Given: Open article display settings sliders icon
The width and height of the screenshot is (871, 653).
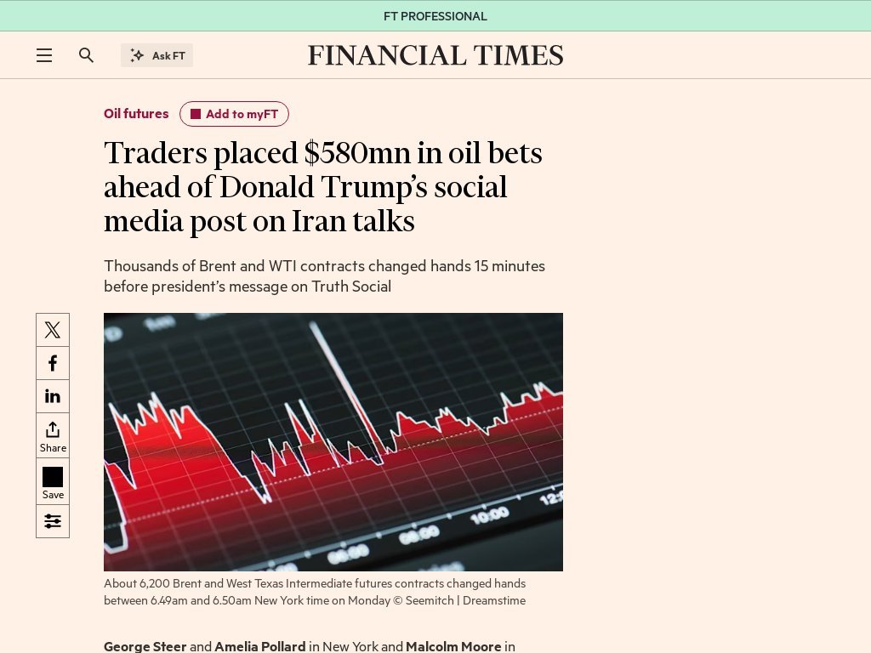Looking at the screenshot, I should coord(52,521).
